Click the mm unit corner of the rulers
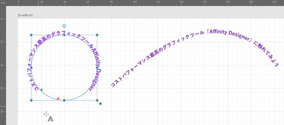 click(x=3, y=3)
